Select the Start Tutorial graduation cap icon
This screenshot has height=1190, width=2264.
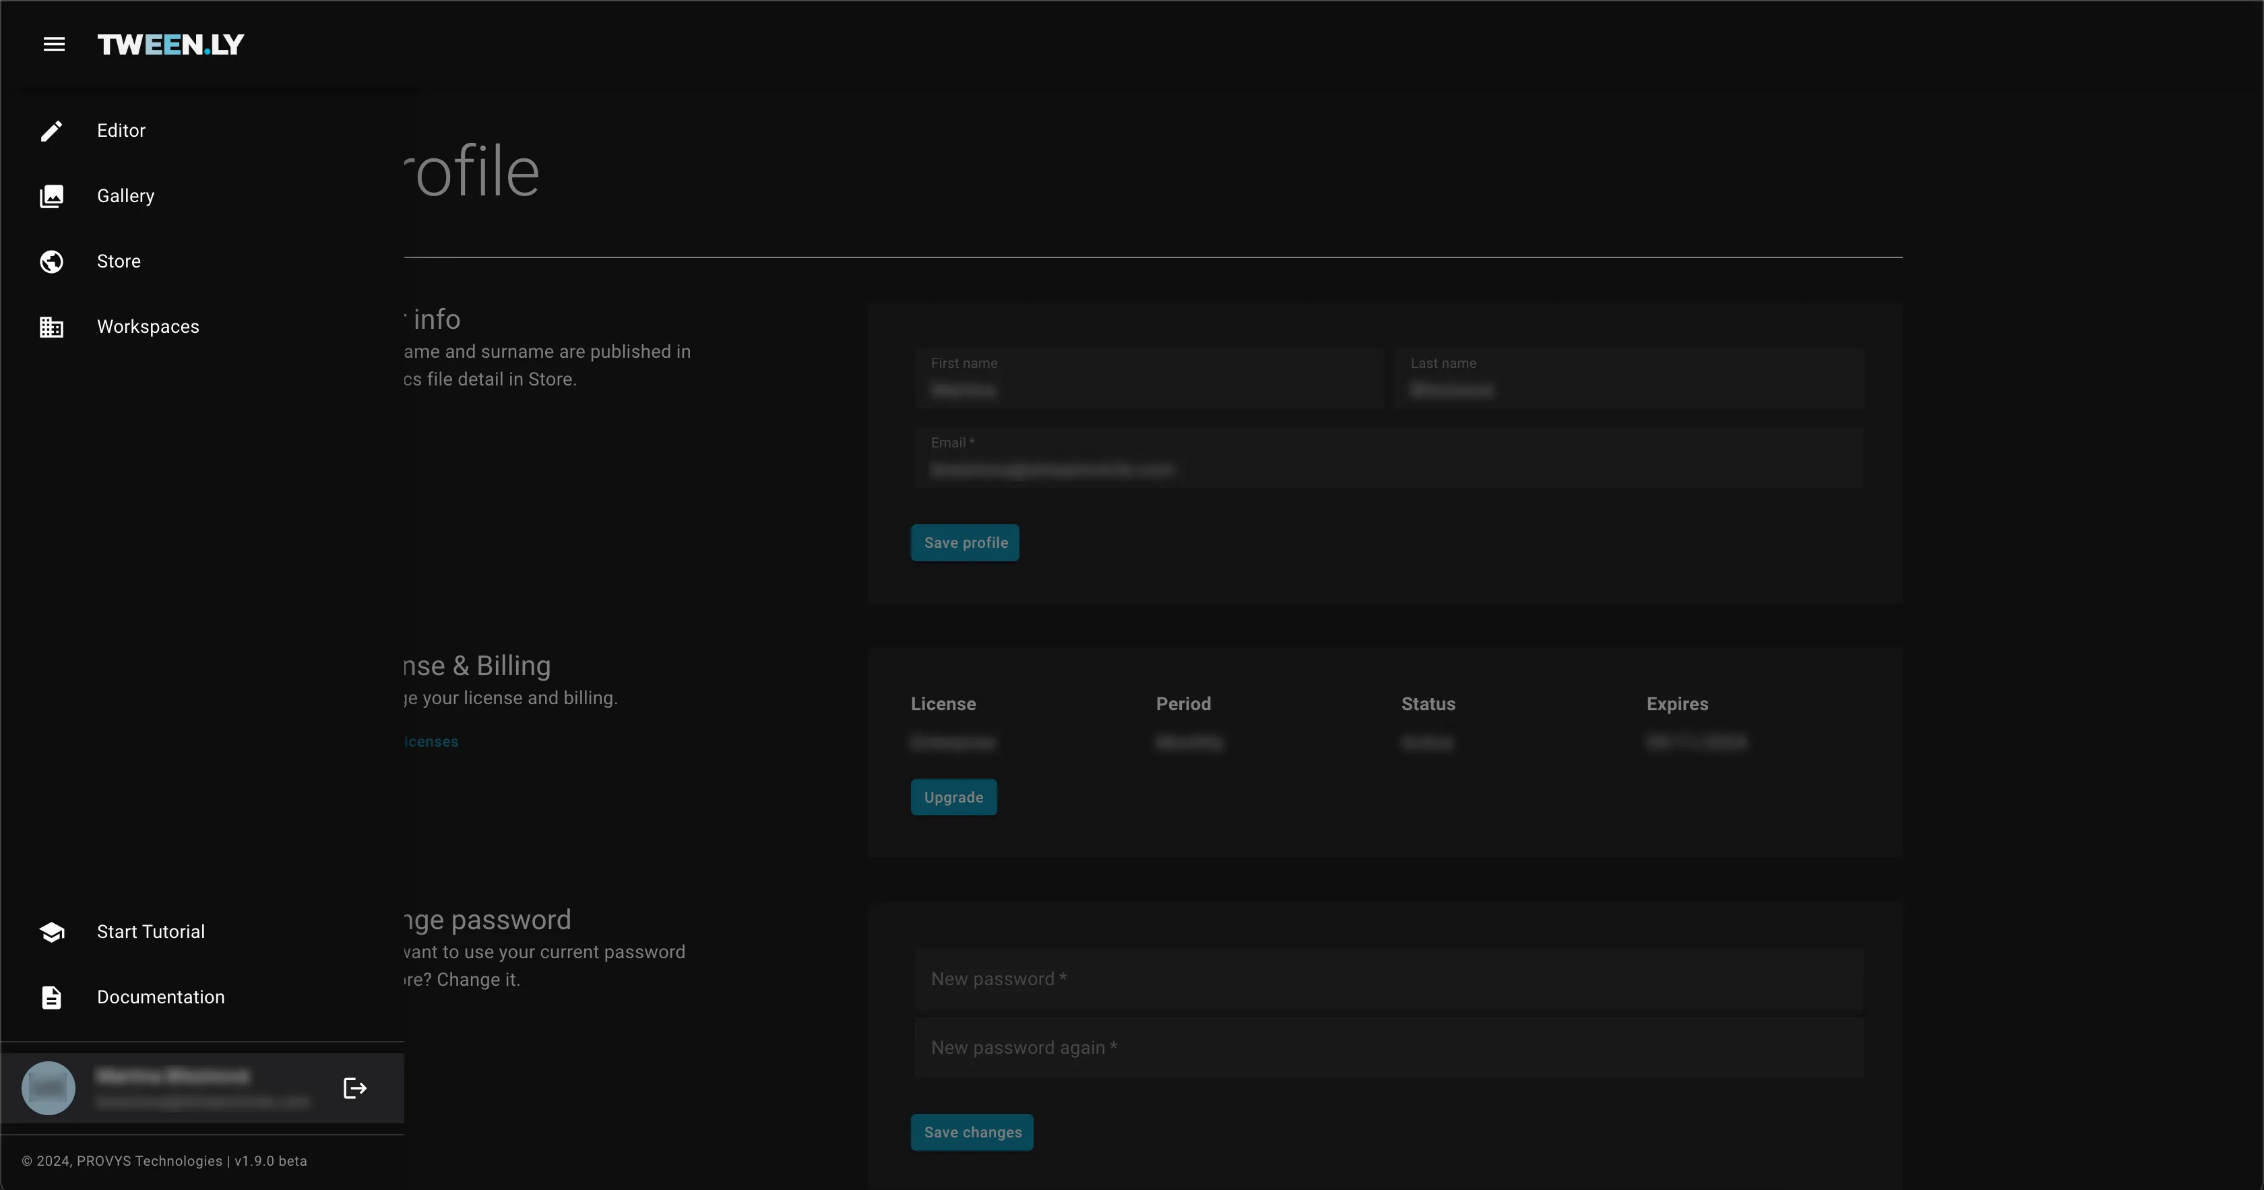52,931
